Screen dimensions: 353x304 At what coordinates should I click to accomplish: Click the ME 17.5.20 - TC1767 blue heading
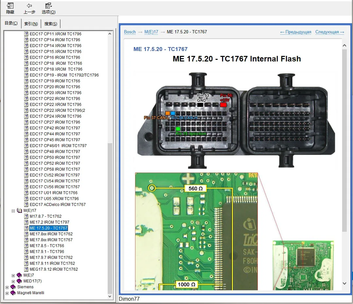[160, 49]
